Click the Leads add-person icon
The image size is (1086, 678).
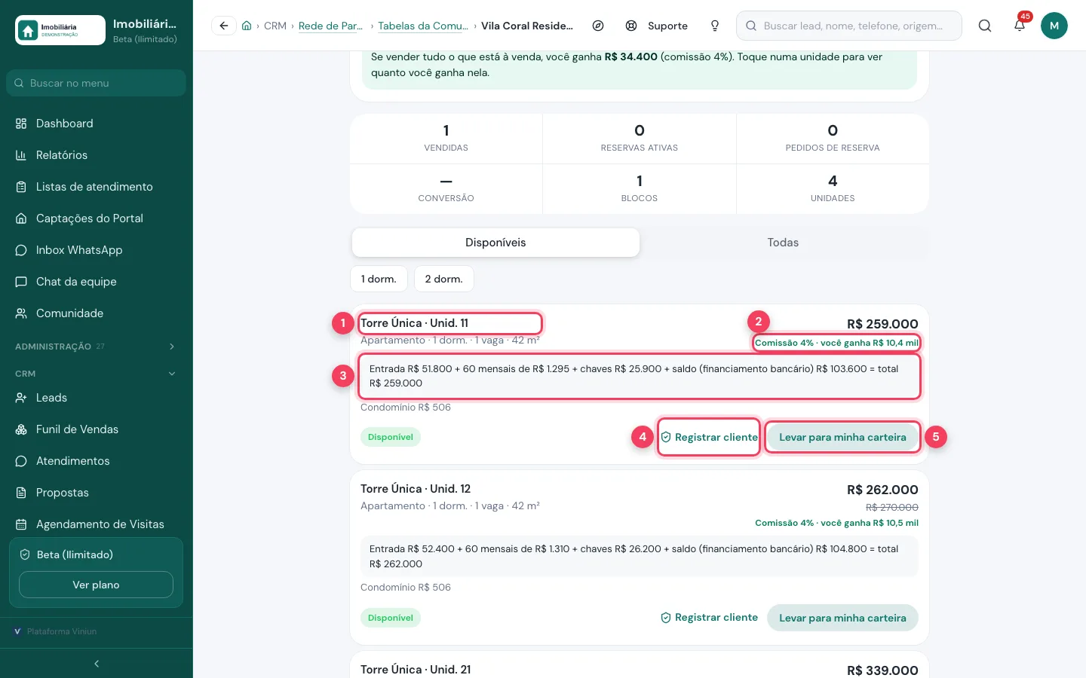(21, 398)
